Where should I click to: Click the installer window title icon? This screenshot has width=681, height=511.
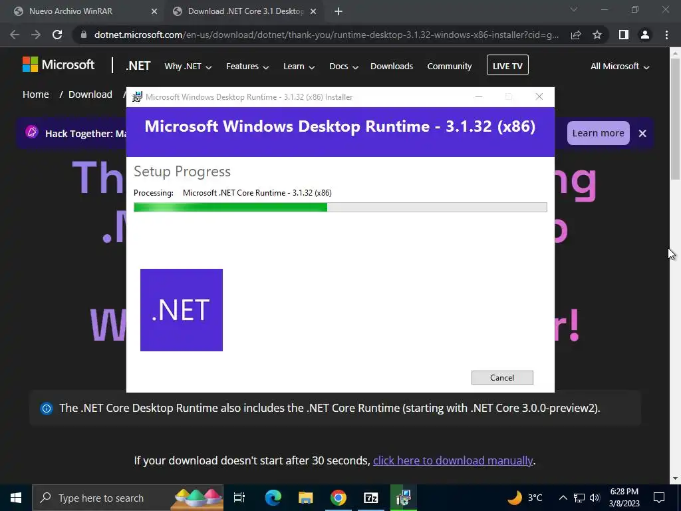coord(137,97)
